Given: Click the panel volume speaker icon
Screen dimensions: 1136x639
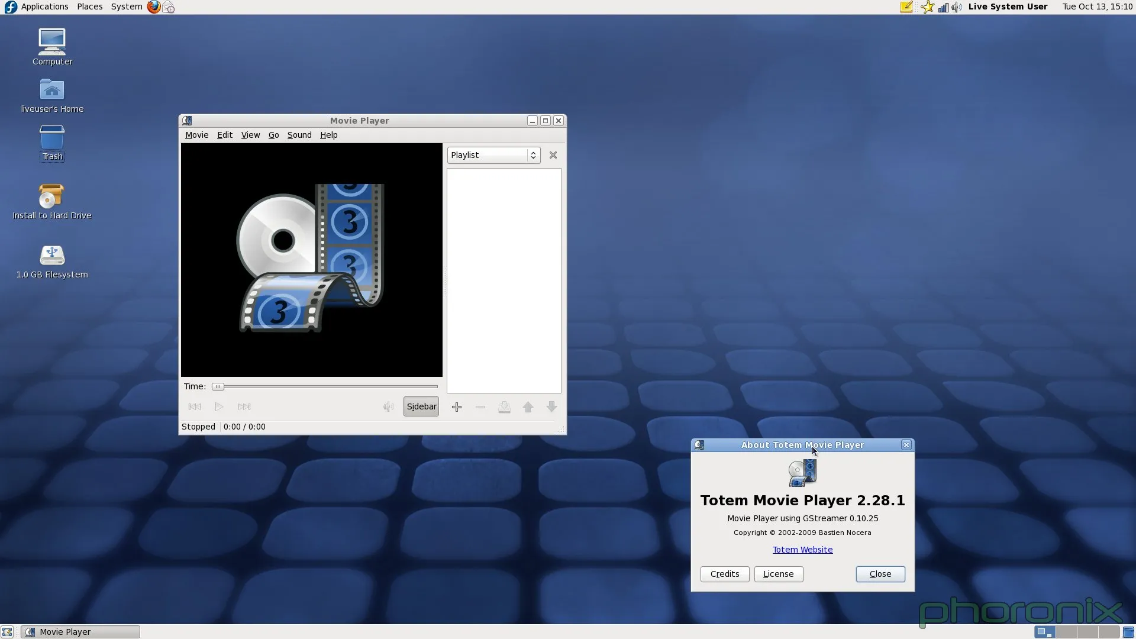Looking at the screenshot, I should (x=956, y=7).
